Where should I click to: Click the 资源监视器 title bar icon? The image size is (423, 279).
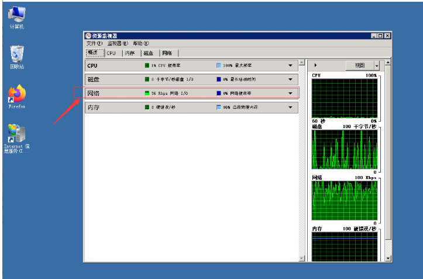click(88, 36)
